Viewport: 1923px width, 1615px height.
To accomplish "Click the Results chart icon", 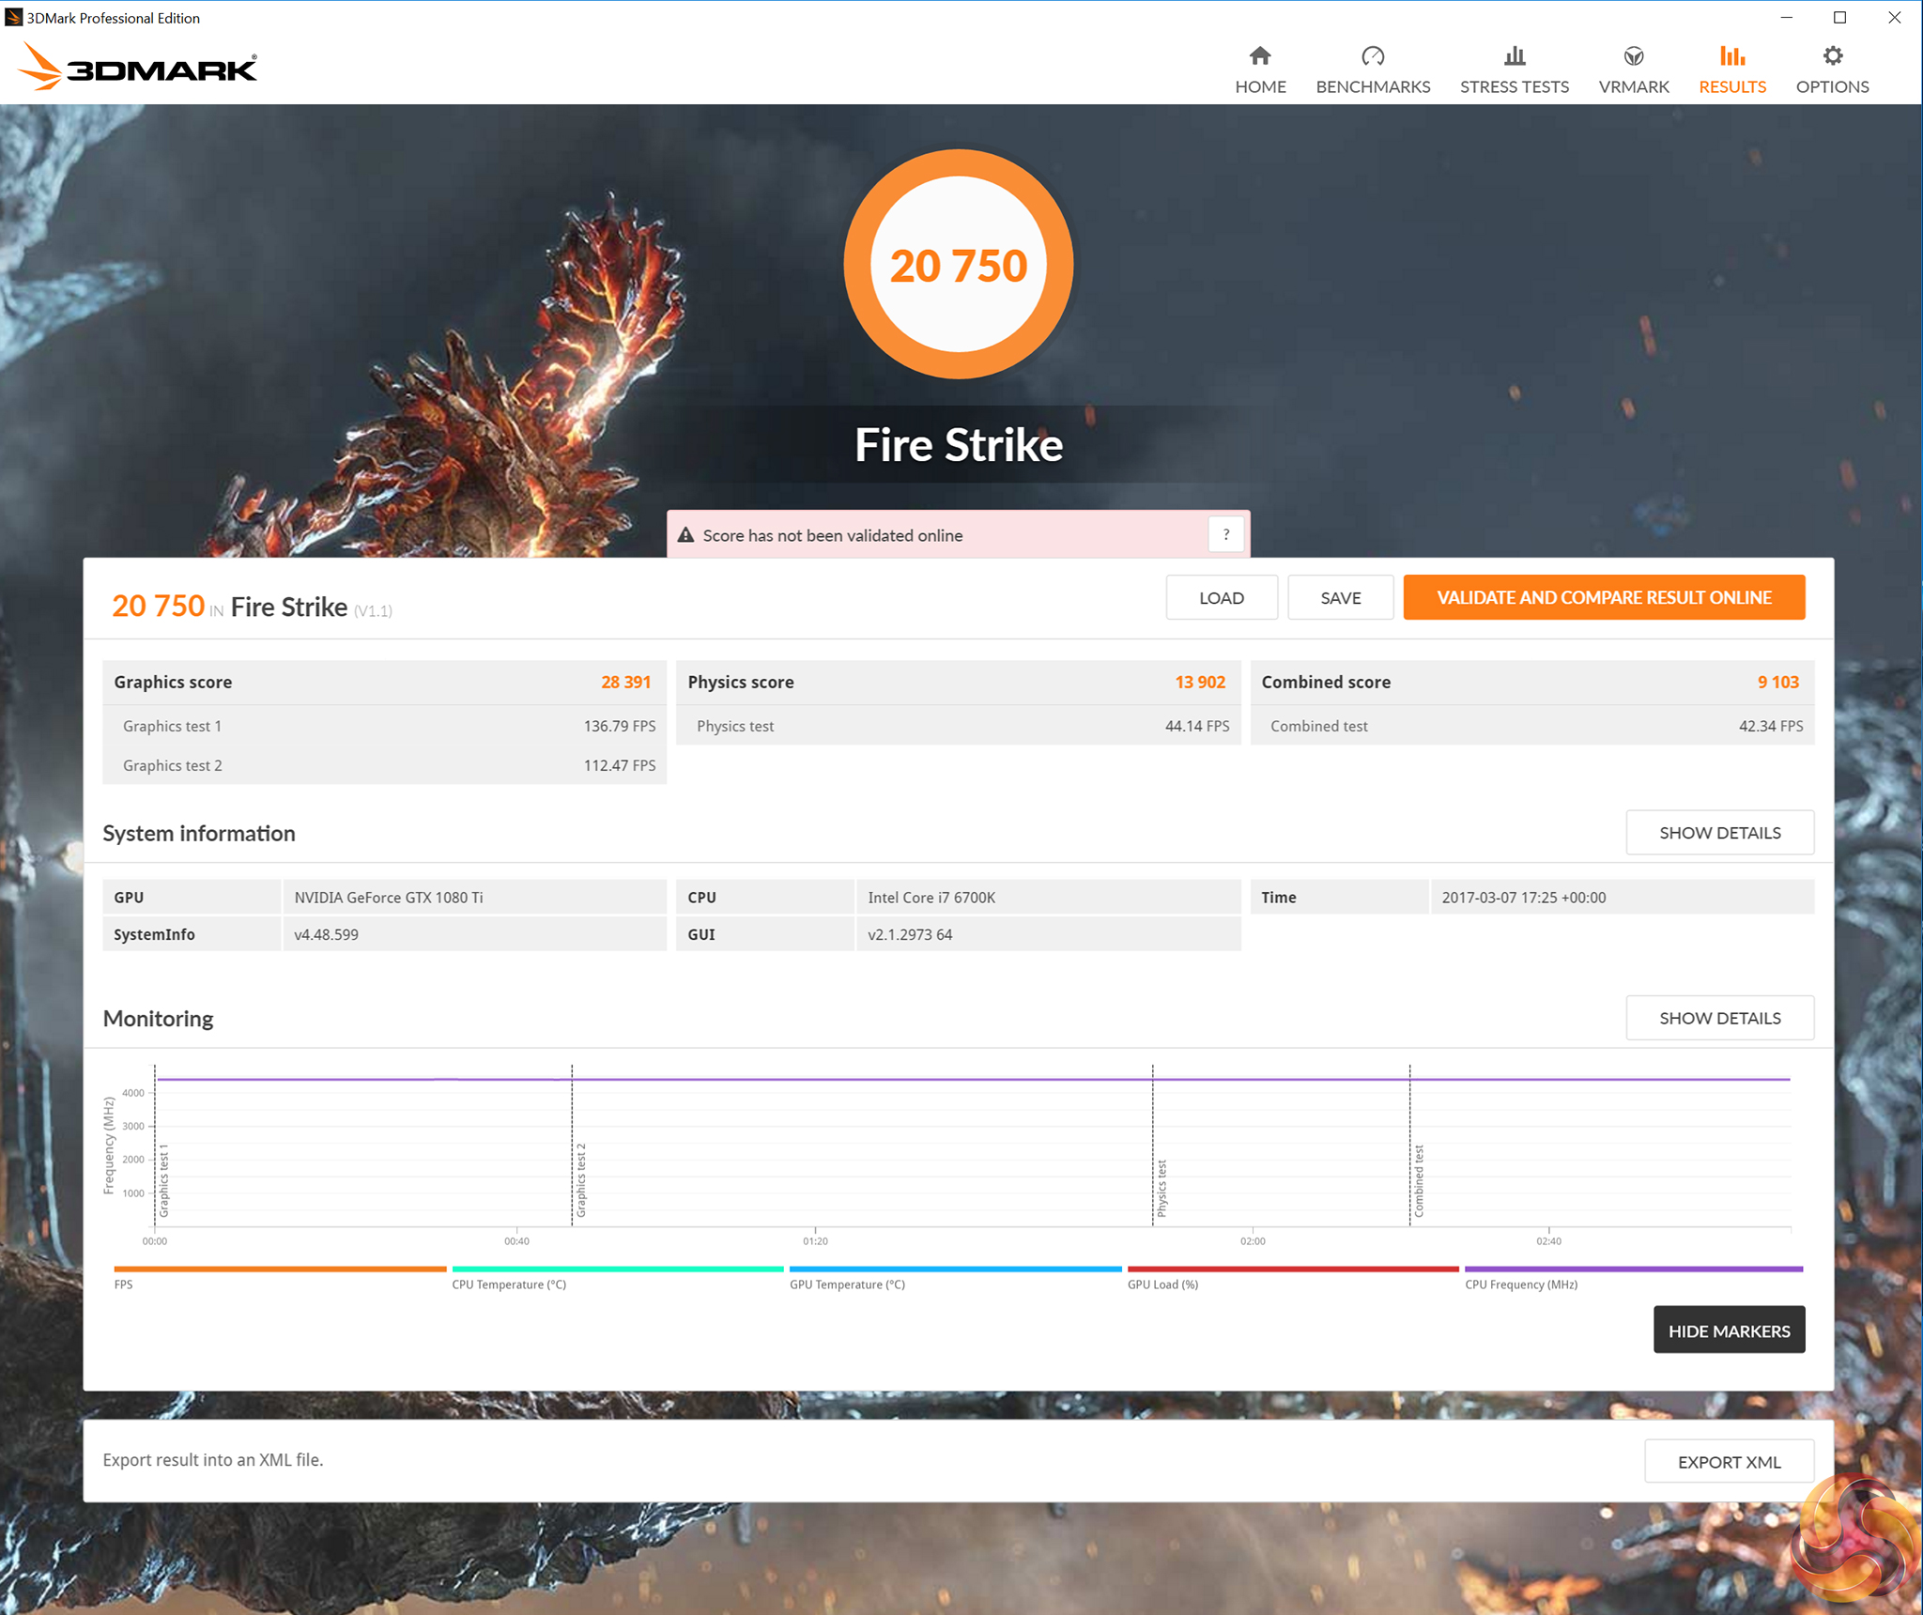I will point(1731,56).
